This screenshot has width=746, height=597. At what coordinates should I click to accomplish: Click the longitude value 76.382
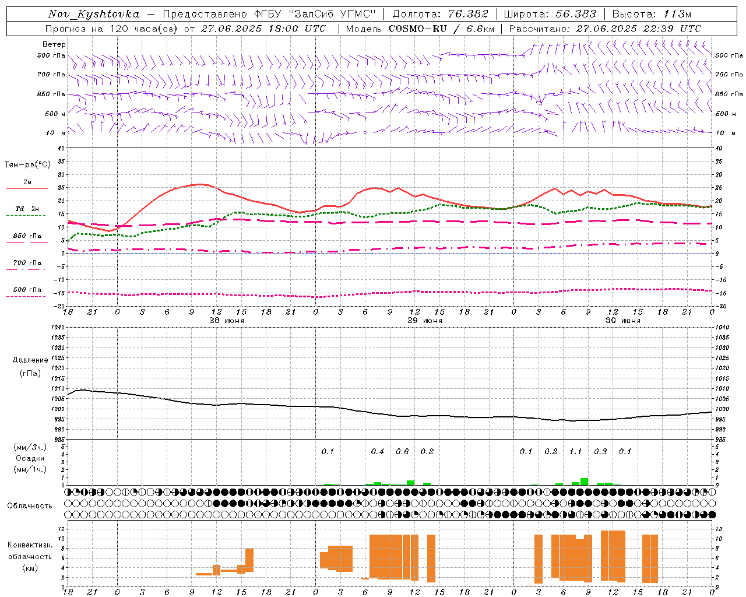[x=468, y=14]
